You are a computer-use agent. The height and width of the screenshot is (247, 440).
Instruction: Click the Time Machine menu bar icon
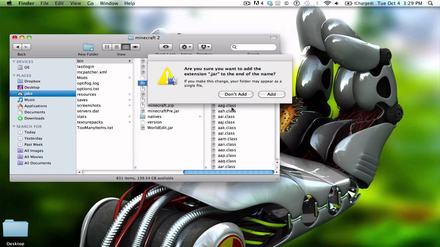click(307, 3)
